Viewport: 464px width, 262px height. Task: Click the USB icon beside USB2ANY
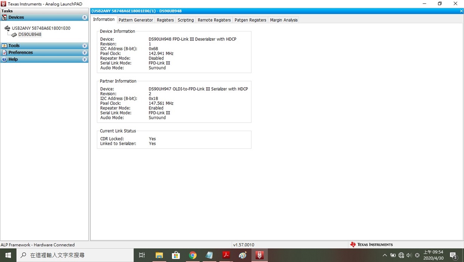[x=8, y=28]
